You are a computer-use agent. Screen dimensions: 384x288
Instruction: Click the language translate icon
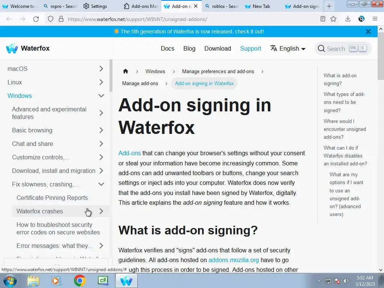point(273,48)
